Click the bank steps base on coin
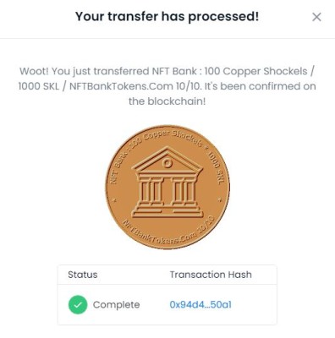 pos(167,211)
